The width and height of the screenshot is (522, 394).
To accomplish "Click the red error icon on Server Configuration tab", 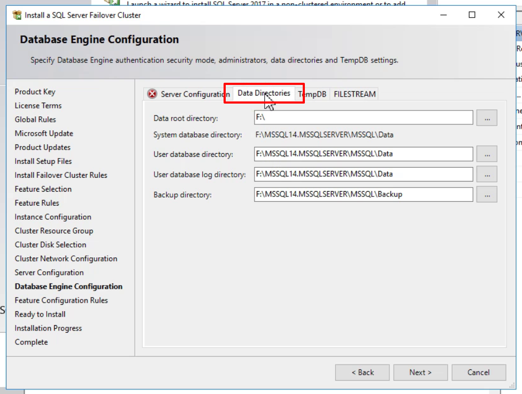I will pos(152,94).
